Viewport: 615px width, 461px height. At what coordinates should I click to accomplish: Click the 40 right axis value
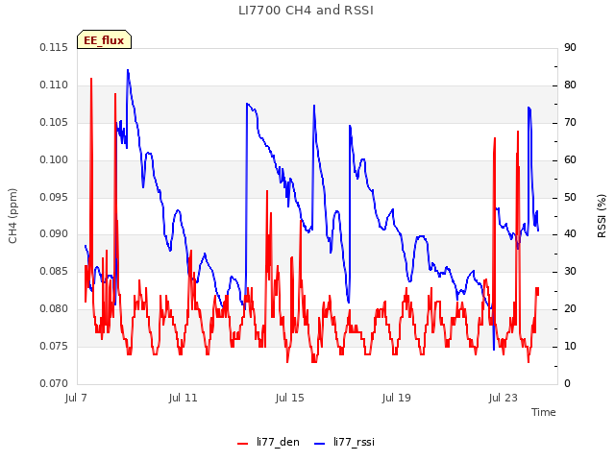[570, 234]
